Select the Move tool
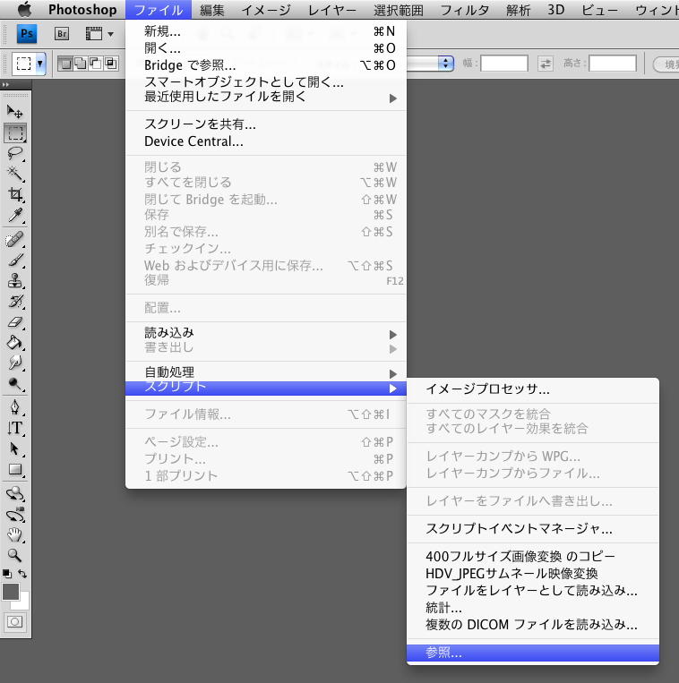 pos(15,112)
